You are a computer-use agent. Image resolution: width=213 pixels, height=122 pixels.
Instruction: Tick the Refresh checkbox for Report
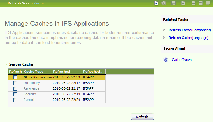(15, 100)
